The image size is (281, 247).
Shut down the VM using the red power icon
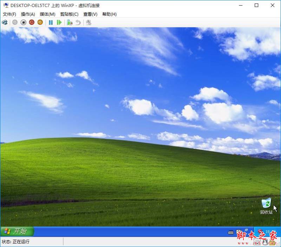coord(32,22)
